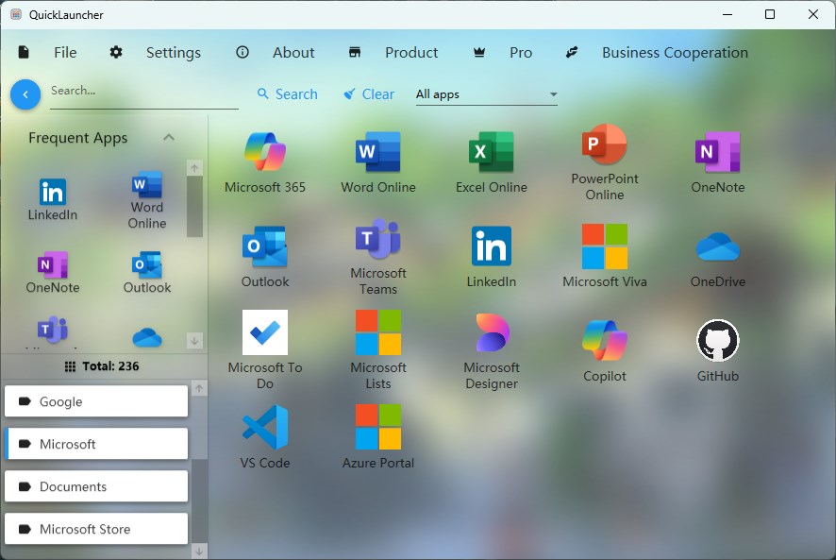836x560 pixels.
Task: Select the Documents category
Action: (x=96, y=486)
